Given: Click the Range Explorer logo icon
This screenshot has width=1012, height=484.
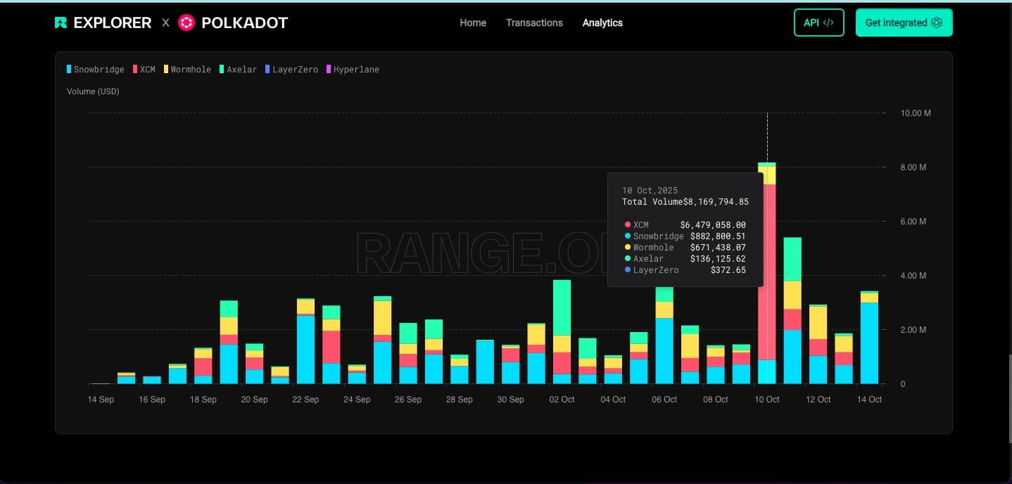Looking at the screenshot, I should click(x=61, y=22).
